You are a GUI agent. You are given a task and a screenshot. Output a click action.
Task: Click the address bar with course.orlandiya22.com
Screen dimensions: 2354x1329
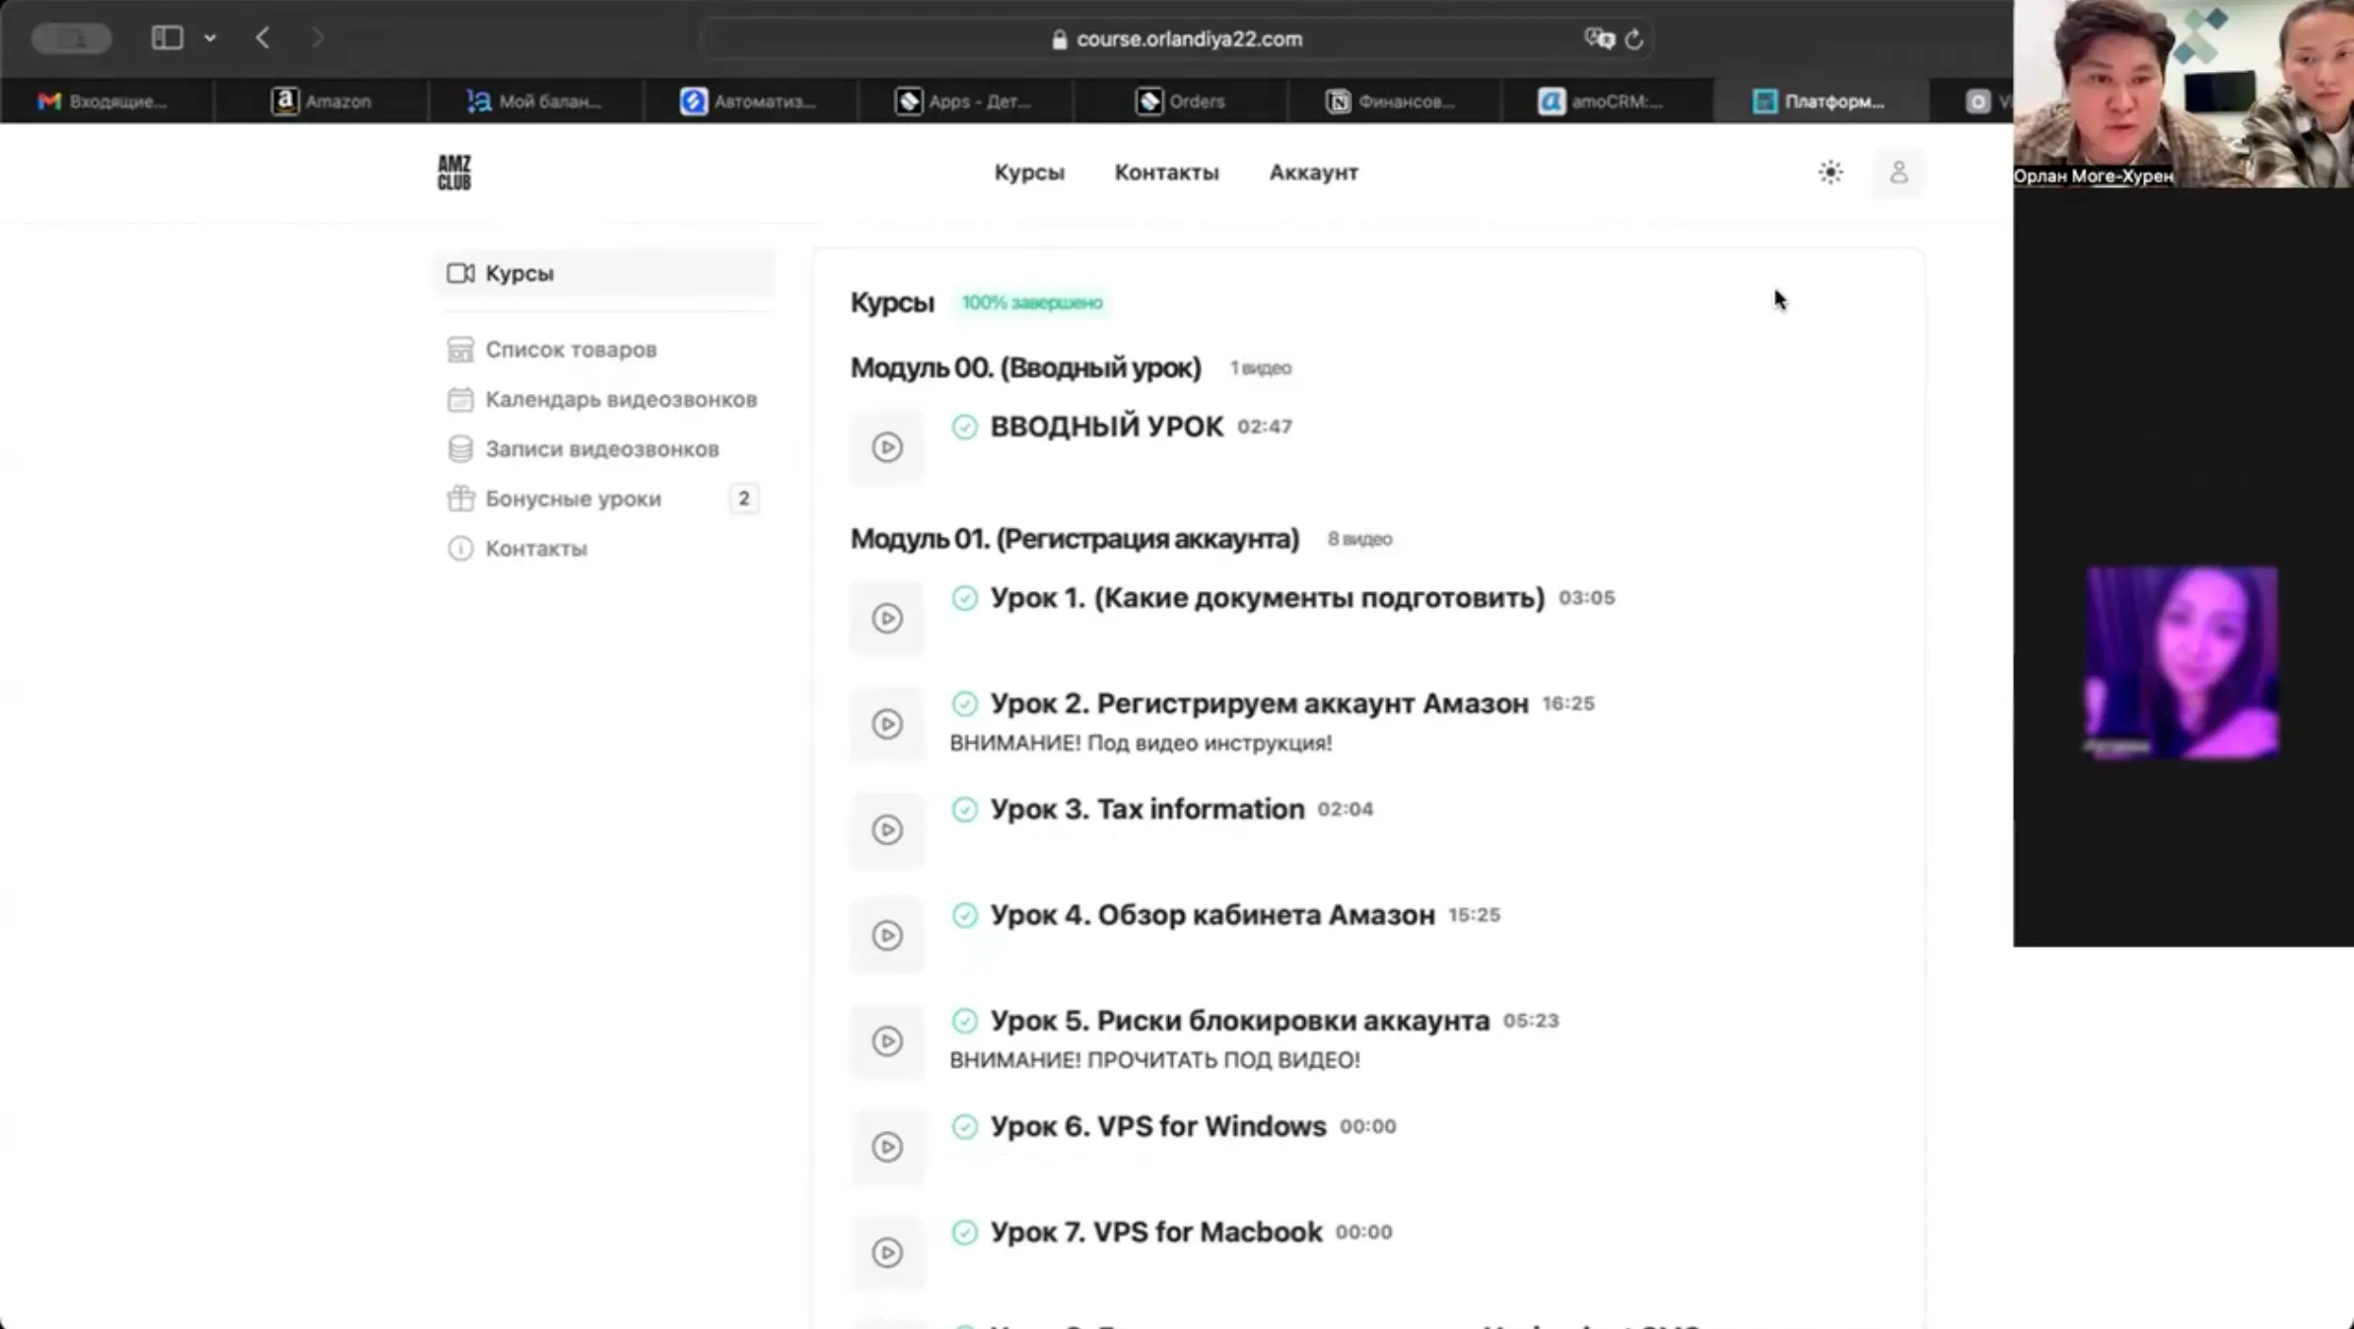click(x=1188, y=39)
